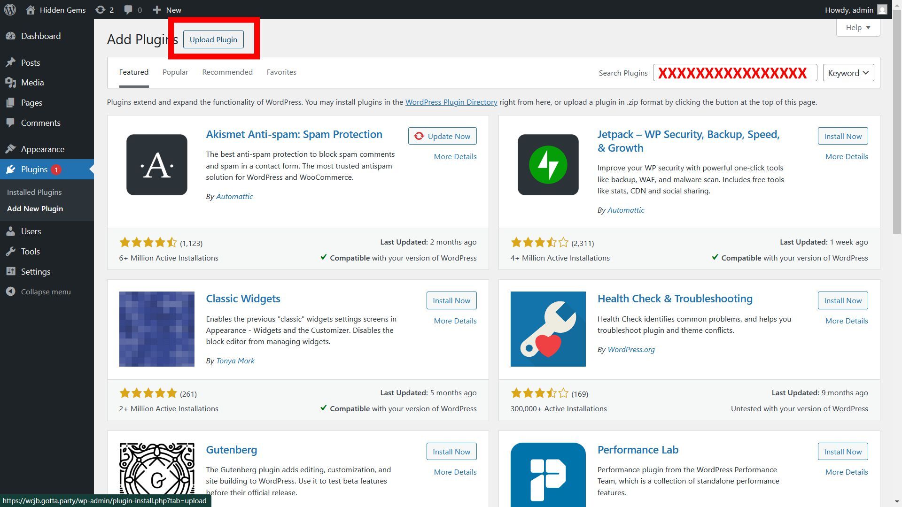Expand the Help panel
902x507 pixels.
coord(858,28)
